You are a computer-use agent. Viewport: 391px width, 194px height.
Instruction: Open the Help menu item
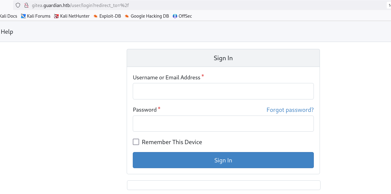7,32
